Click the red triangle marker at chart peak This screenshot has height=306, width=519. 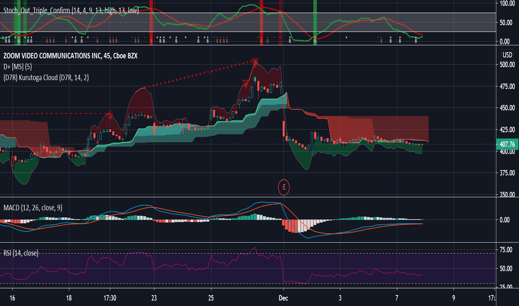coord(255,61)
